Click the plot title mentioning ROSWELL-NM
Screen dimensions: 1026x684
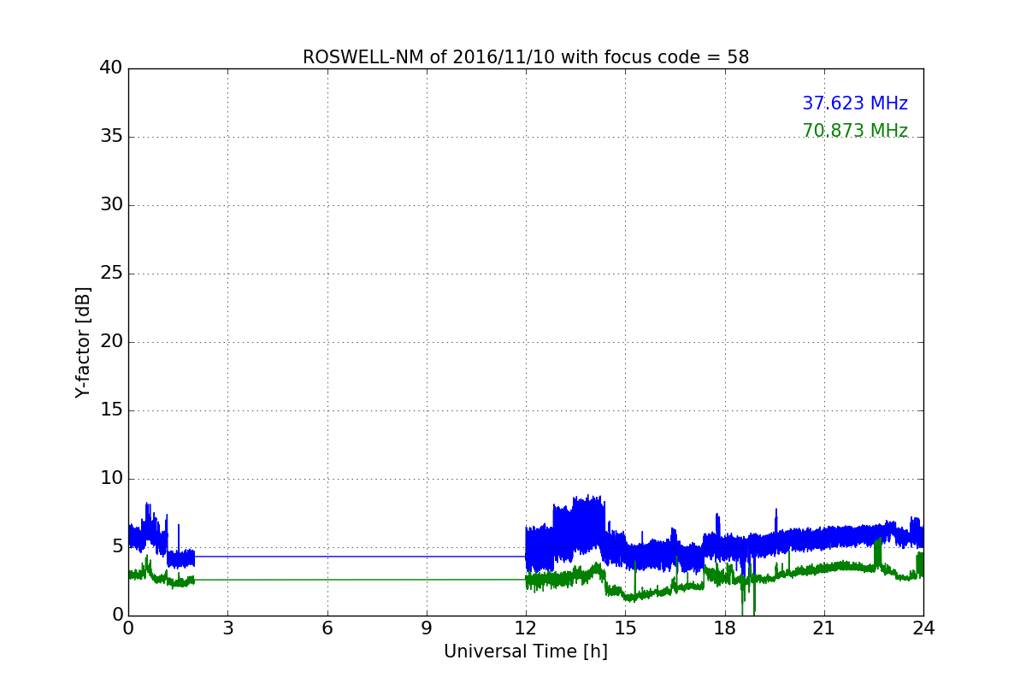click(x=526, y=57)
